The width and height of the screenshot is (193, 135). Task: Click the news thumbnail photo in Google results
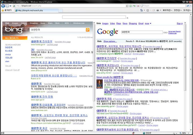click(99, 84)
